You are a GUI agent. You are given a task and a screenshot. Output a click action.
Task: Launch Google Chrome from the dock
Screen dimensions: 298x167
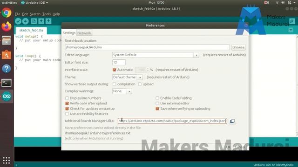click(7, 13)
